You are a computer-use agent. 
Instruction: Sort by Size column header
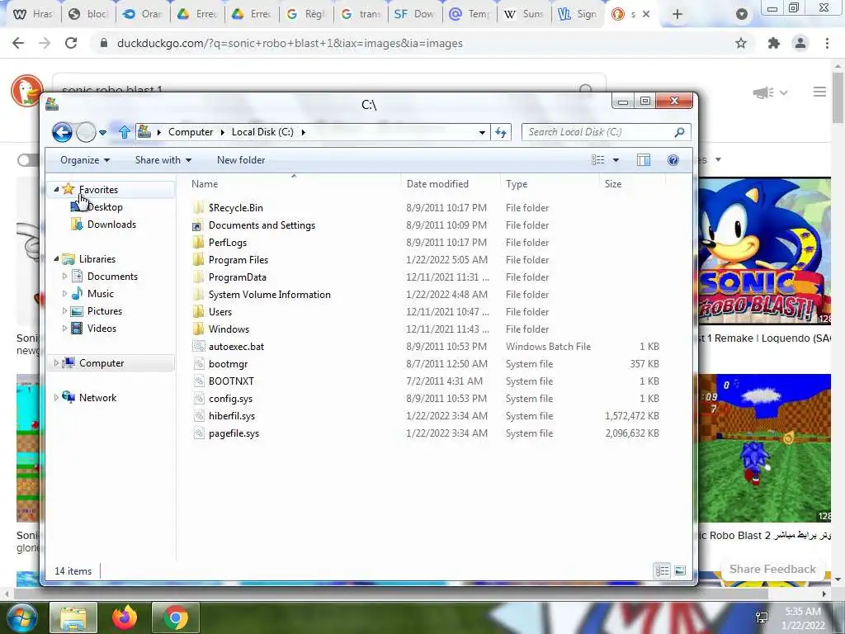pyautogui.click(x=613, y=184)
